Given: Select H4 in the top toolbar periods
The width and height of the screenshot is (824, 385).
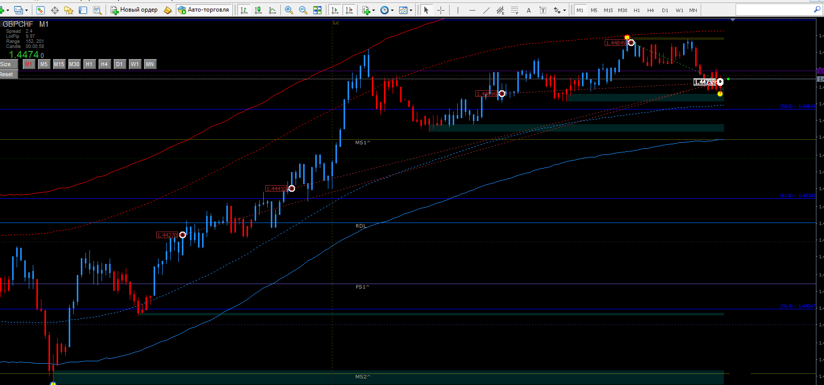Looking at the screenshot, I should 651,10.
